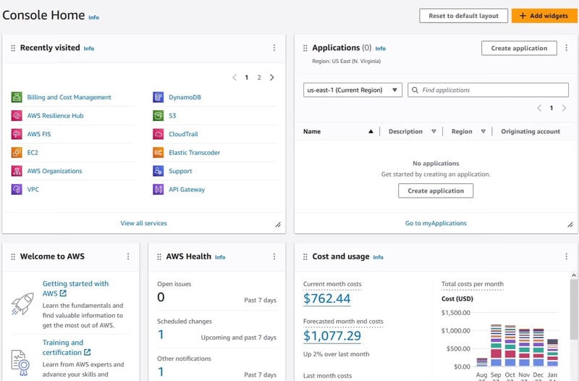This screenshot has height=381, width=579.
Task: Click Reset to default layout button
Action: pos(463,16)
